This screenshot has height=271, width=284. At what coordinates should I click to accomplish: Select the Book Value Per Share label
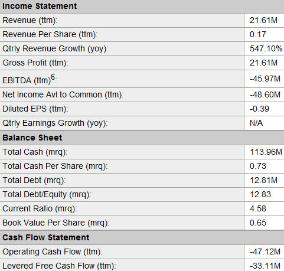coord(56,223)
